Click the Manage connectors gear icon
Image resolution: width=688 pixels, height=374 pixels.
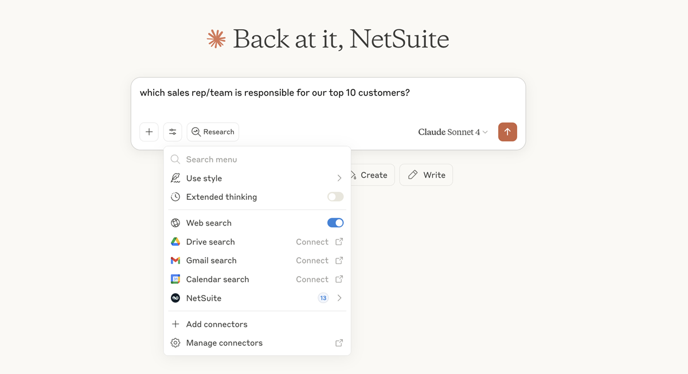(175, 342)
